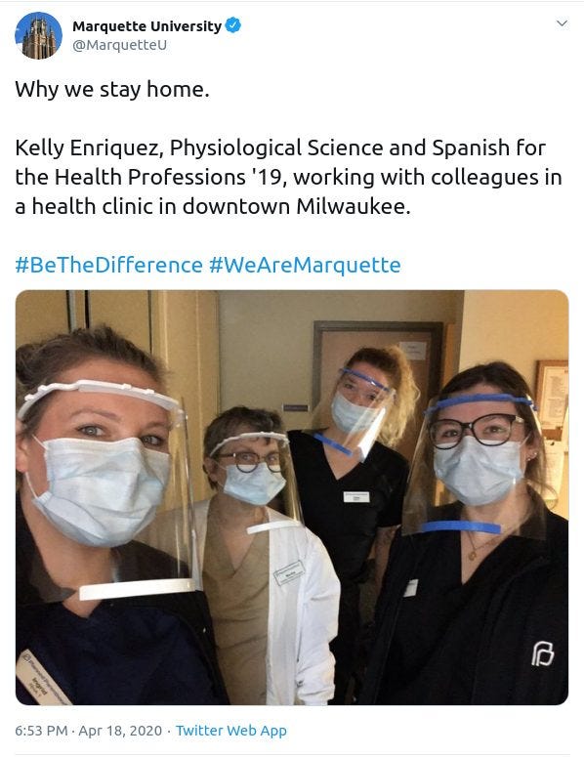Expand the tweet options chevron
This screenshot has height=757, width=584.
coord(562,23)
